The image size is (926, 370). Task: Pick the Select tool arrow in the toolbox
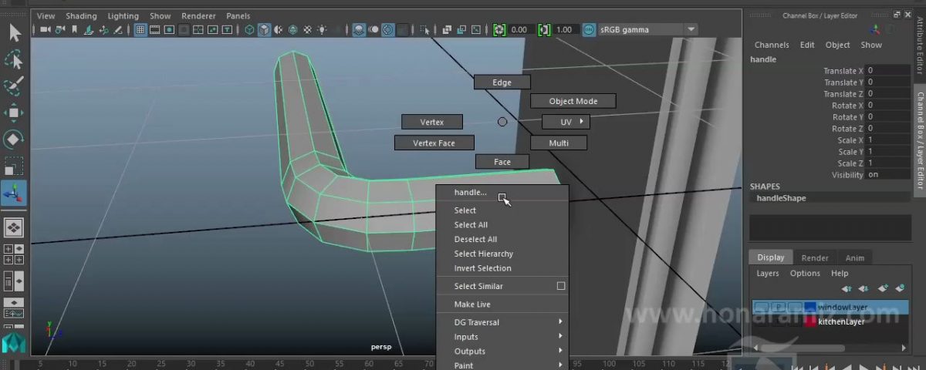coord(14,32)
